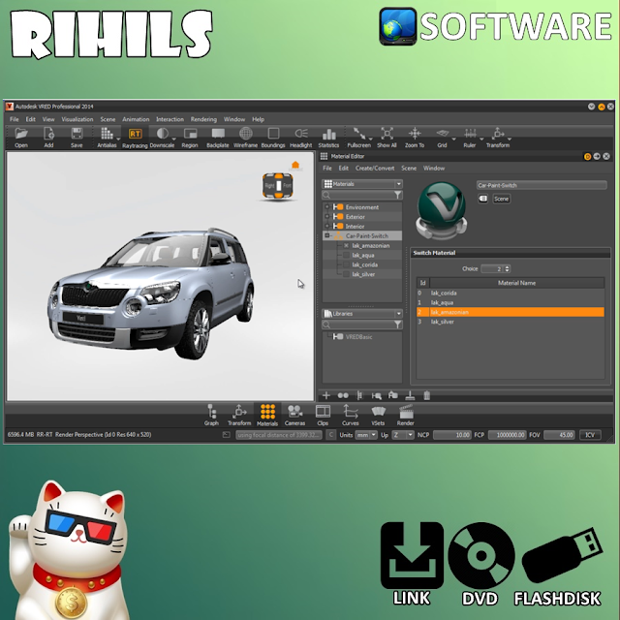
Task: Open the VSets module icon
Action: (x=378, y=412)
